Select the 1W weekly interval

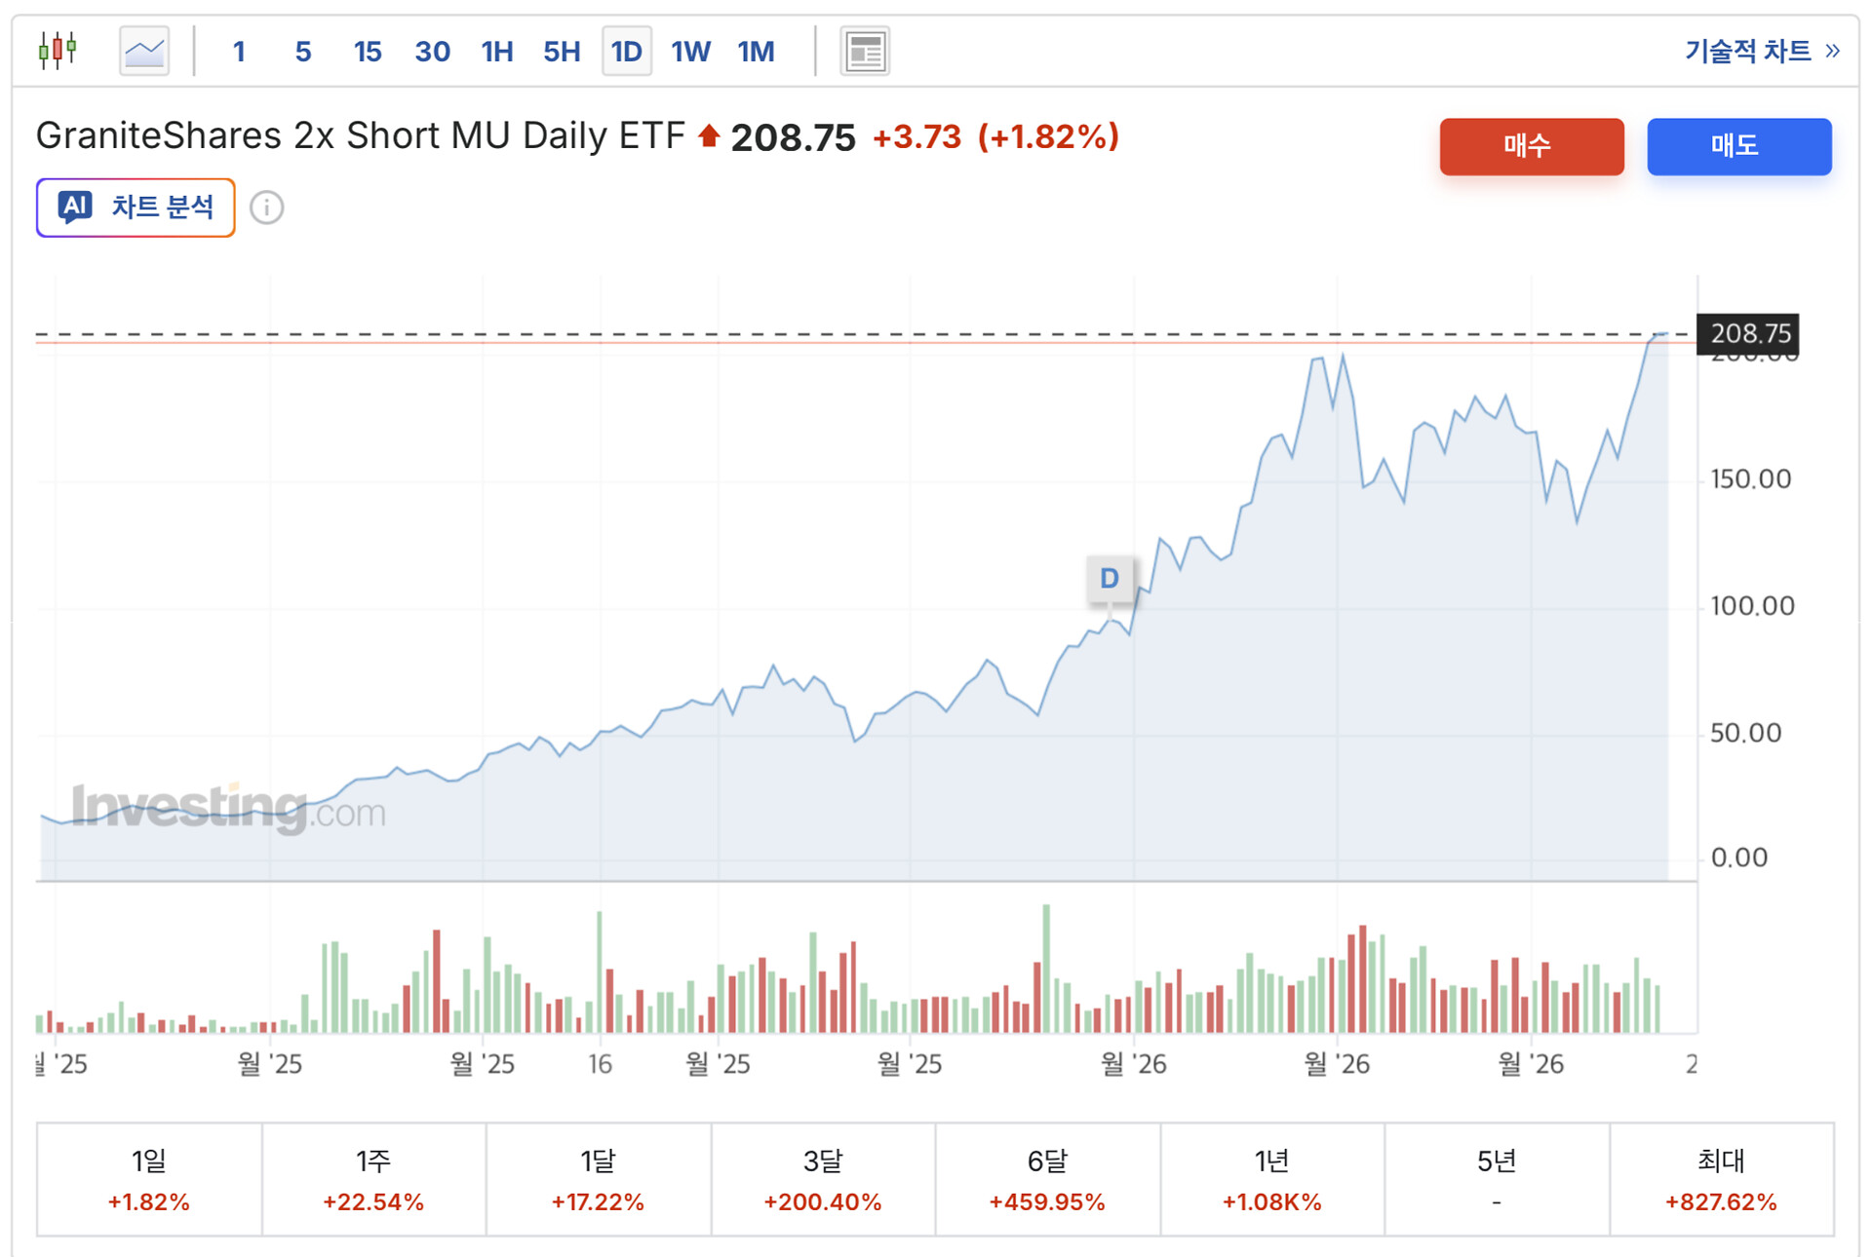pos(690,52)
